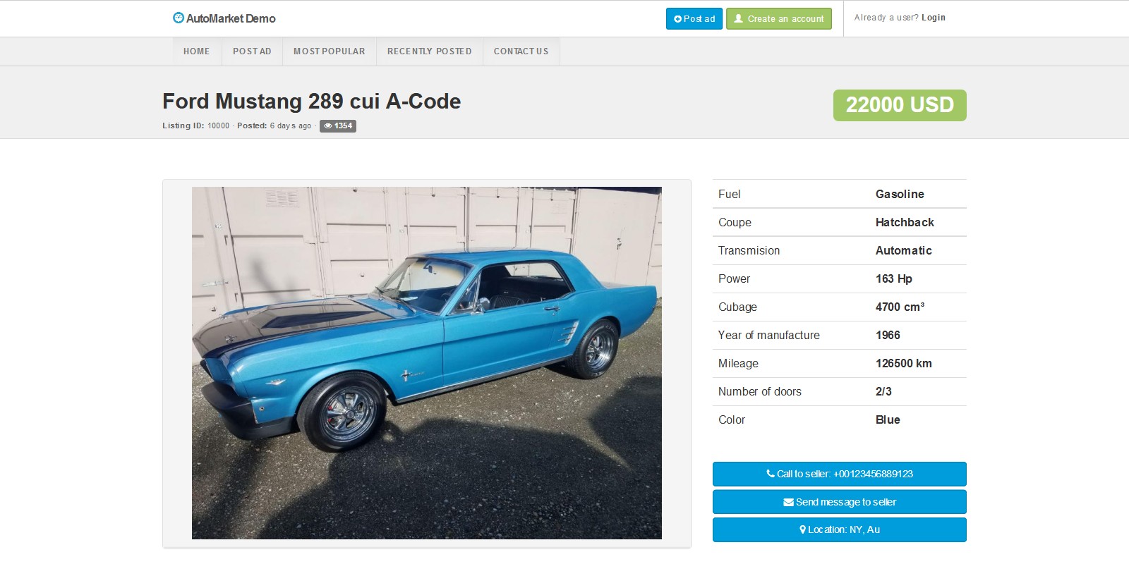Click the blue Post ad button
This screenshot has height=564, width=1129.
point(694,19)
